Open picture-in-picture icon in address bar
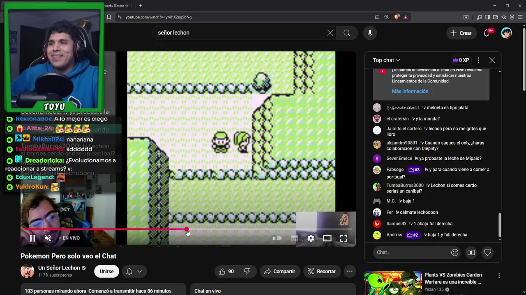 click(x=377, y=17)
